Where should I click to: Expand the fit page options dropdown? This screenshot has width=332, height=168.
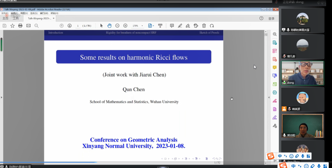pos(151,26)
